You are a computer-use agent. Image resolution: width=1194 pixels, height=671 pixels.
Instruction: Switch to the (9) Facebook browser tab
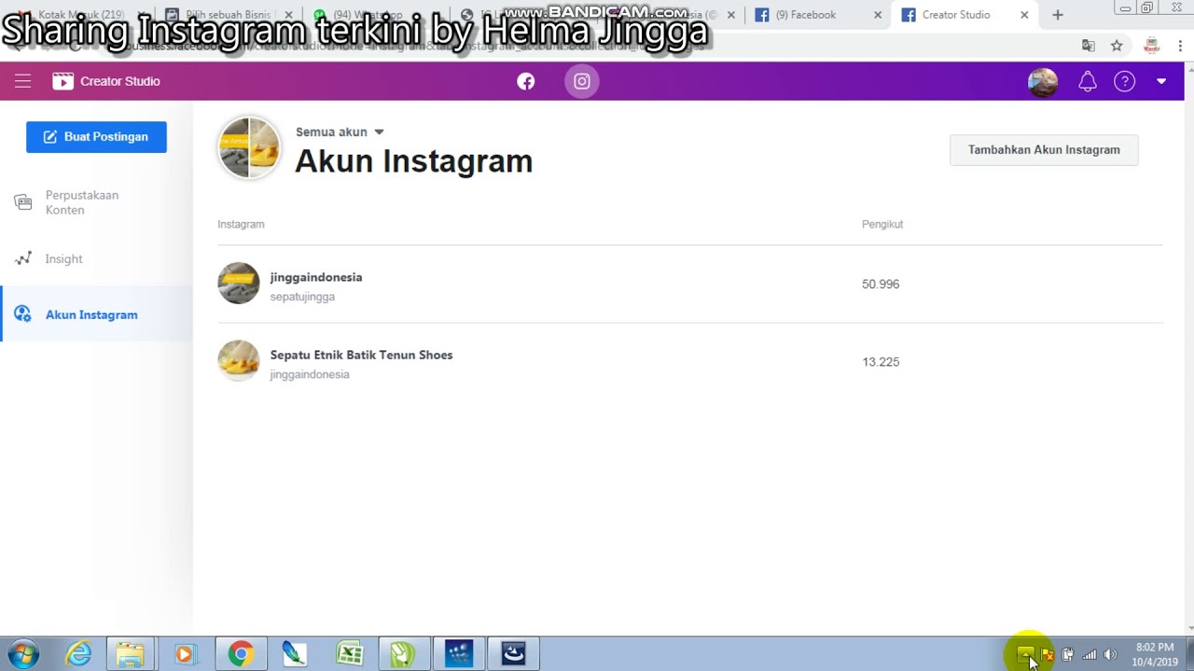click(x=818, y=15)
